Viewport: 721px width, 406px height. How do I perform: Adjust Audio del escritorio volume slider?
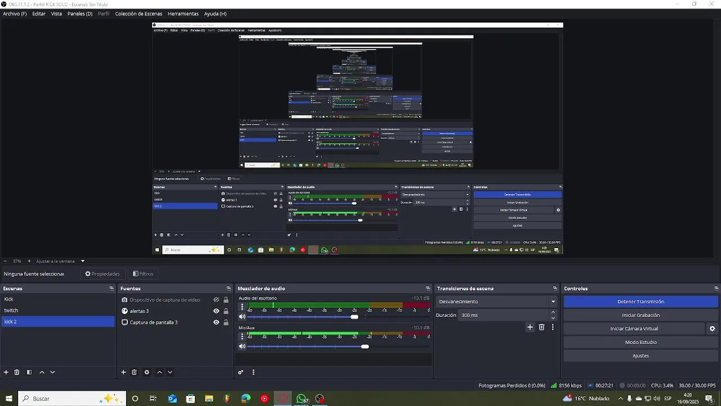pos(354,317)
